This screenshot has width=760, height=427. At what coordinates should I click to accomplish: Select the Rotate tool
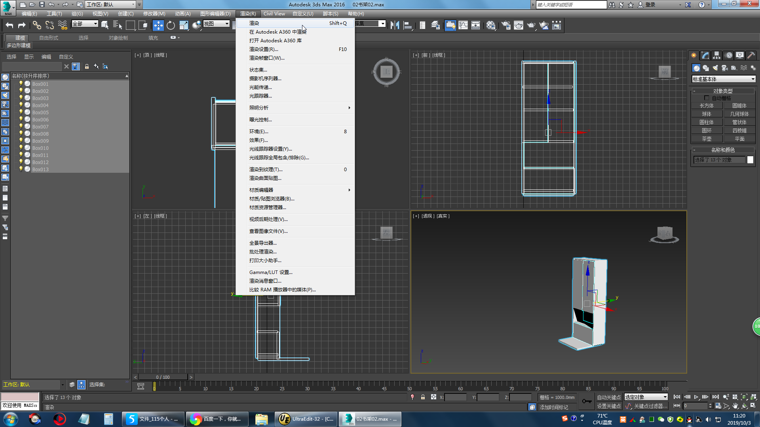tap(171, 25)
